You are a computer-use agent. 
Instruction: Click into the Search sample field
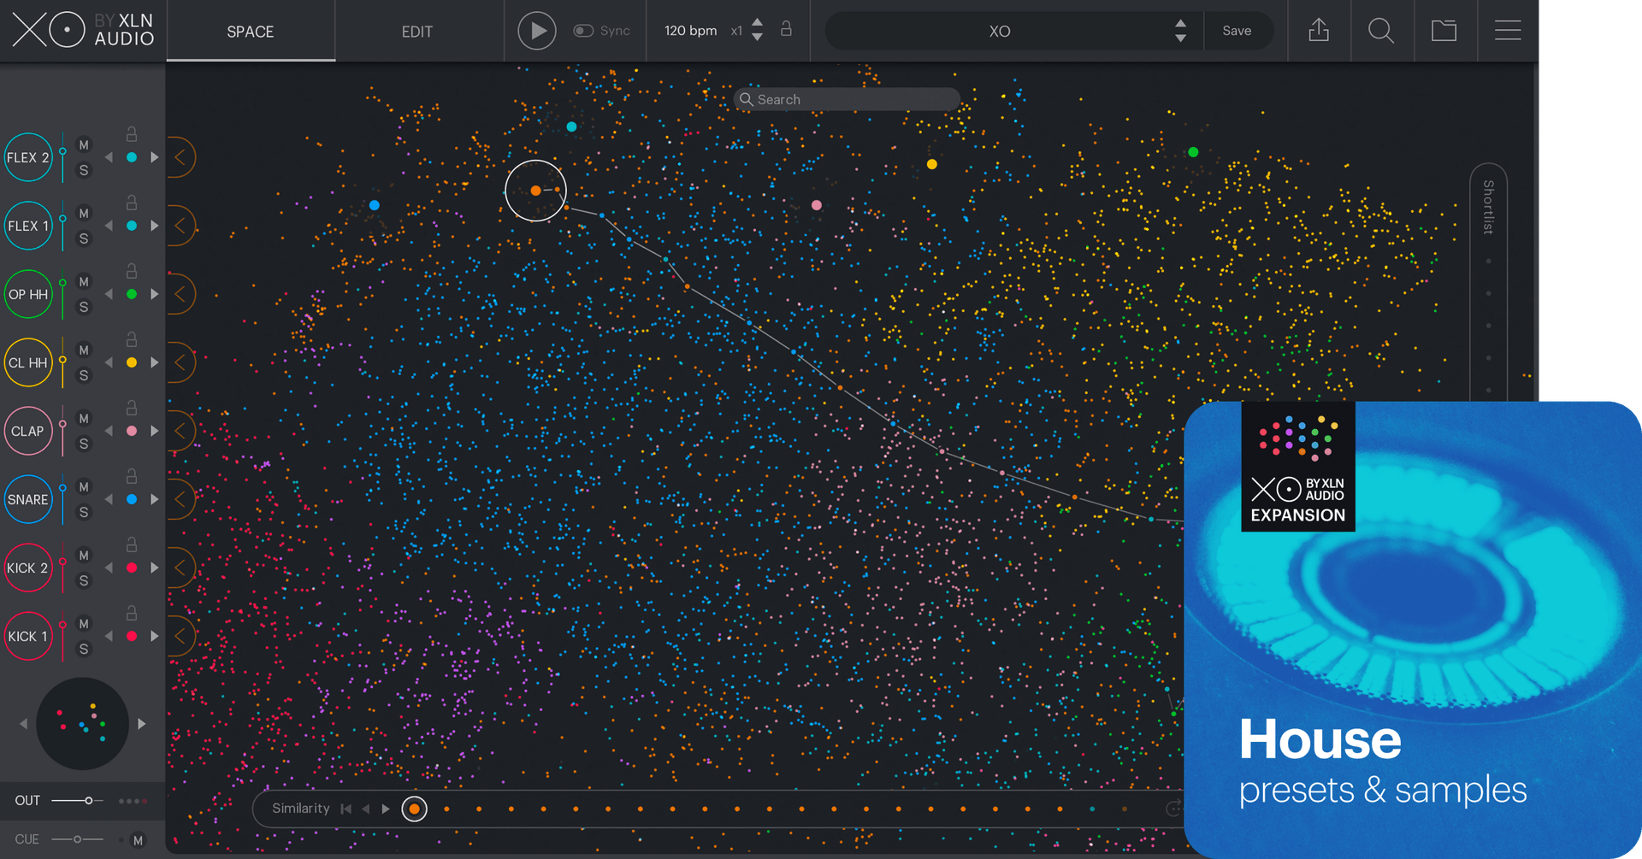coord(847,99)
